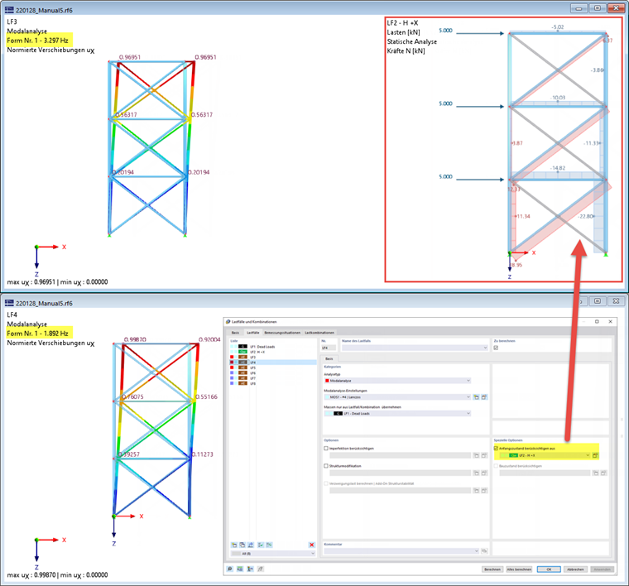Click the Abbrechen button
Viewport: 629px width, 586px height.
point(576,569)
